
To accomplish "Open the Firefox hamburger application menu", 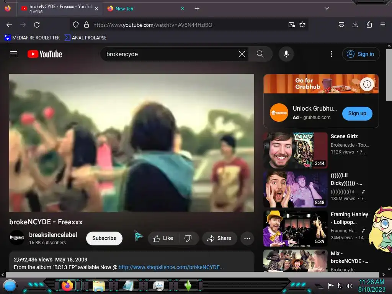I will pyautogui.click(x=383, y=24).
